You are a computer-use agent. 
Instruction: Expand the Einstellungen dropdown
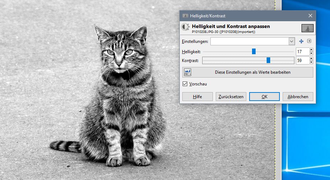(x=292, y=41)
